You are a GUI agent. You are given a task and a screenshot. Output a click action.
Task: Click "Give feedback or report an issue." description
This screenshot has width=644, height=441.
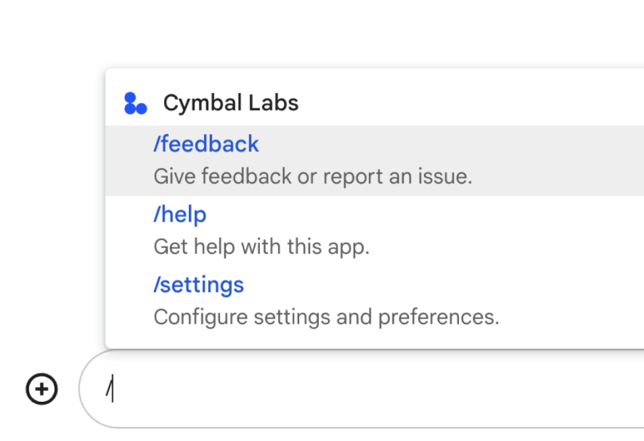313,176
